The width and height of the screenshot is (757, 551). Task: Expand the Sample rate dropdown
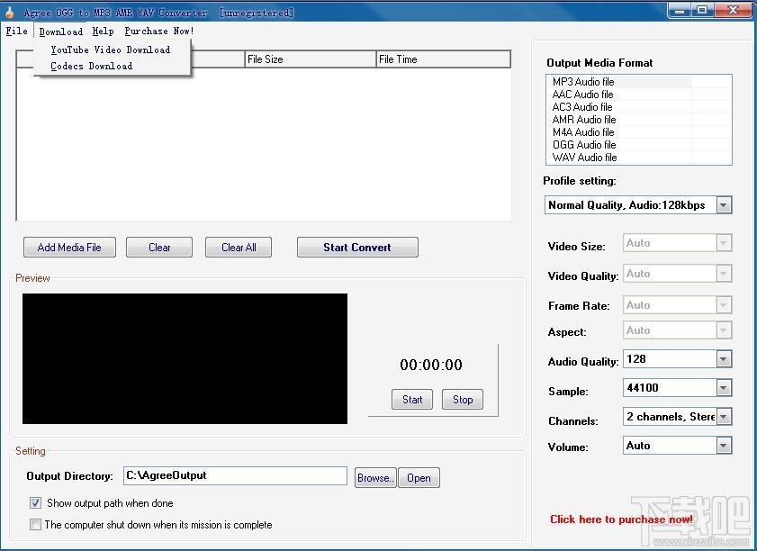tap(723, 388)
